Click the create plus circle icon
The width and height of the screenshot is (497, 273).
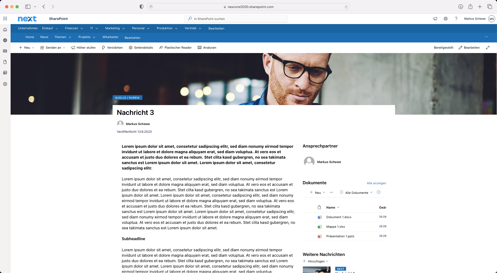click(5, 84)
